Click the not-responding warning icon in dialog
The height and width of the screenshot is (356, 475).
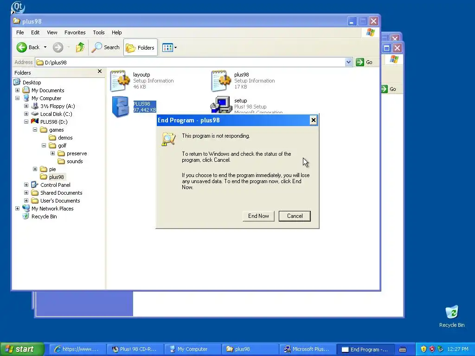point(168,139)
